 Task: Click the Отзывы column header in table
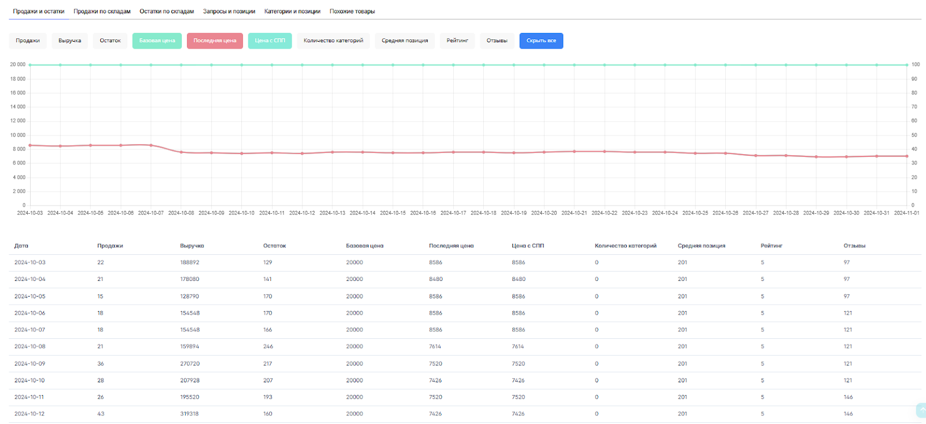point(854,246)
